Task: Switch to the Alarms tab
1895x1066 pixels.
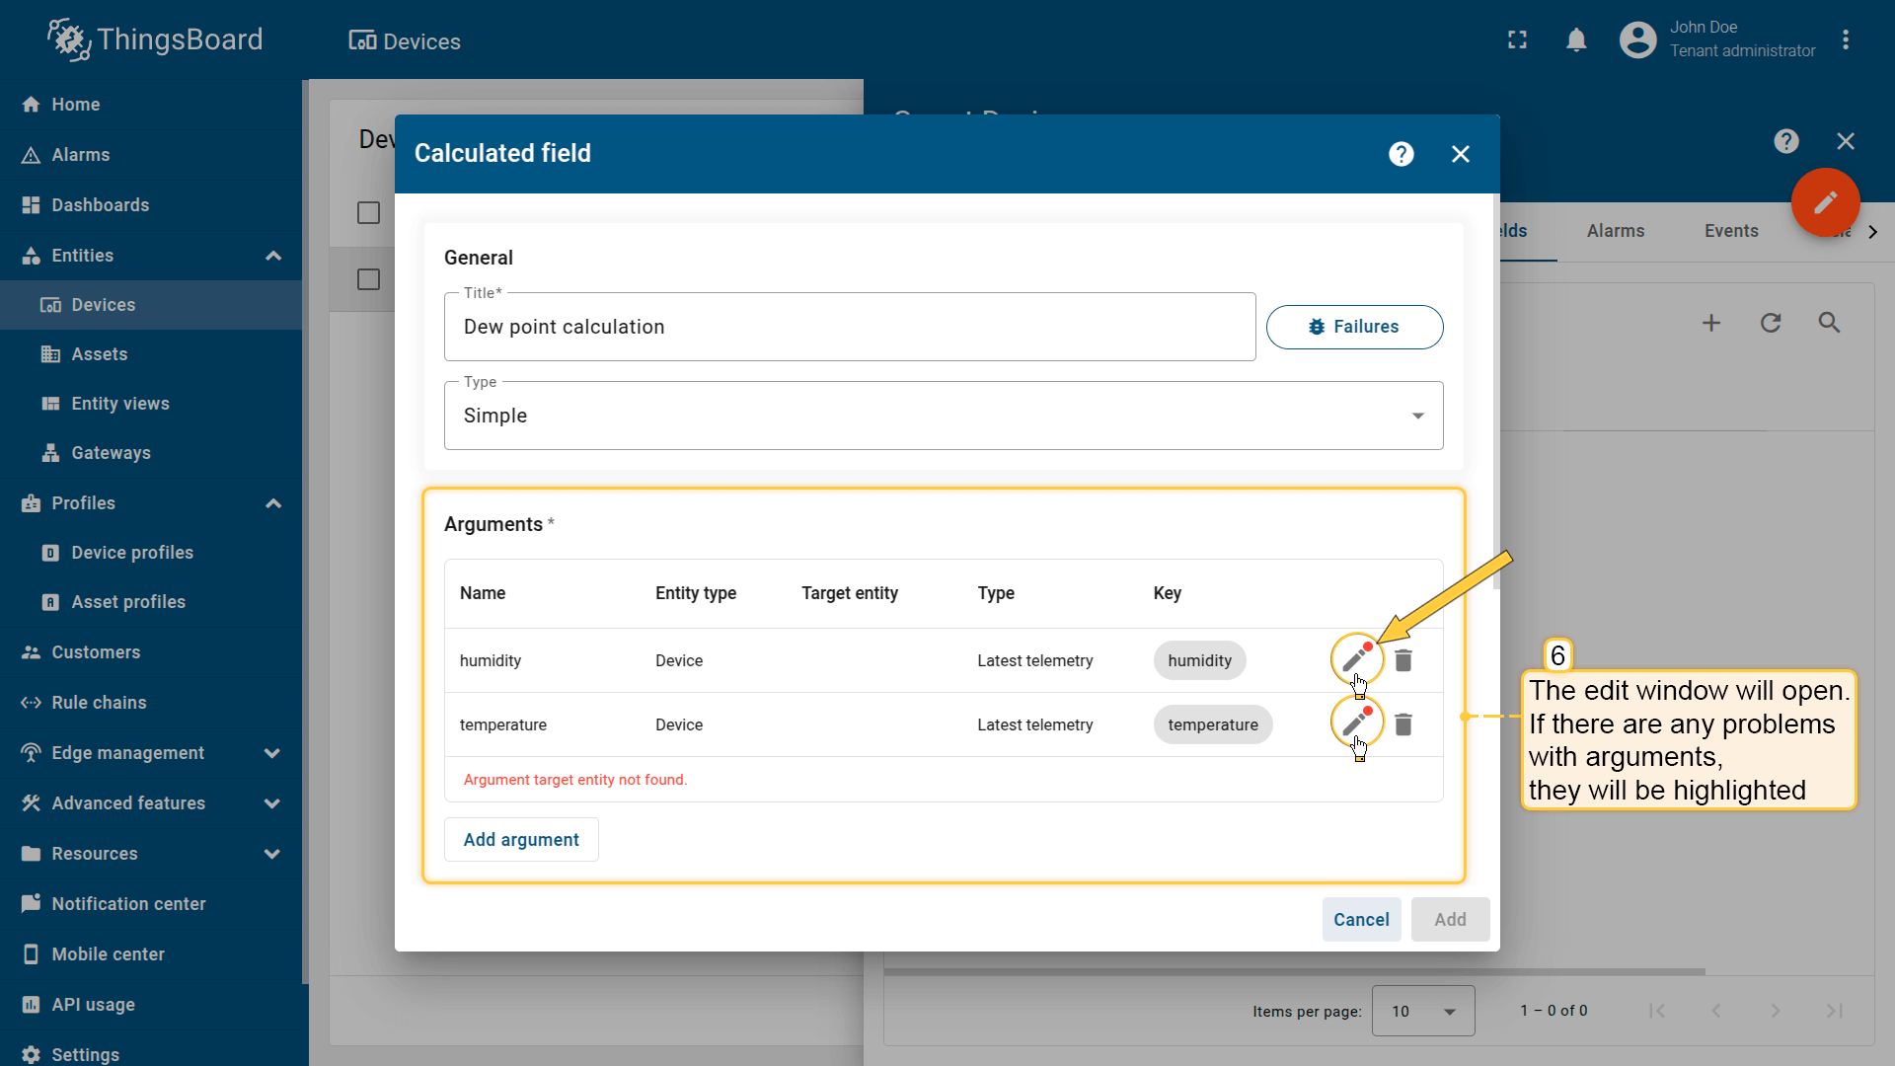Action: (x=1615, y=231)
